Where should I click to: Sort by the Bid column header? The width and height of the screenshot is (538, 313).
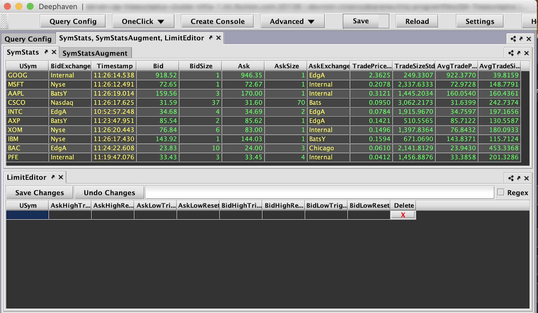[x=158, y=66]
